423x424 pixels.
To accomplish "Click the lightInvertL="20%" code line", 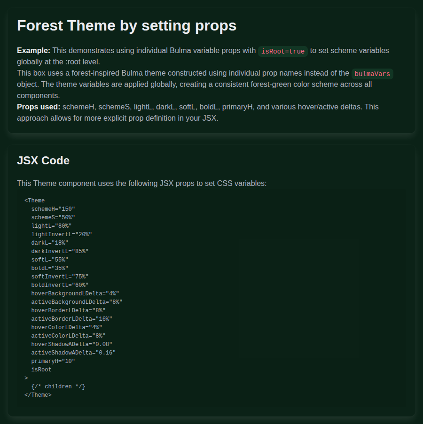I will (62, 234).
